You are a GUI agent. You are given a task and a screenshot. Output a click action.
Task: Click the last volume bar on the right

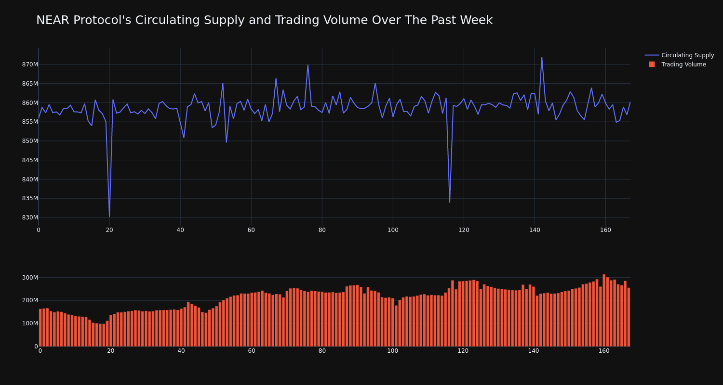[x=629, y=317]
